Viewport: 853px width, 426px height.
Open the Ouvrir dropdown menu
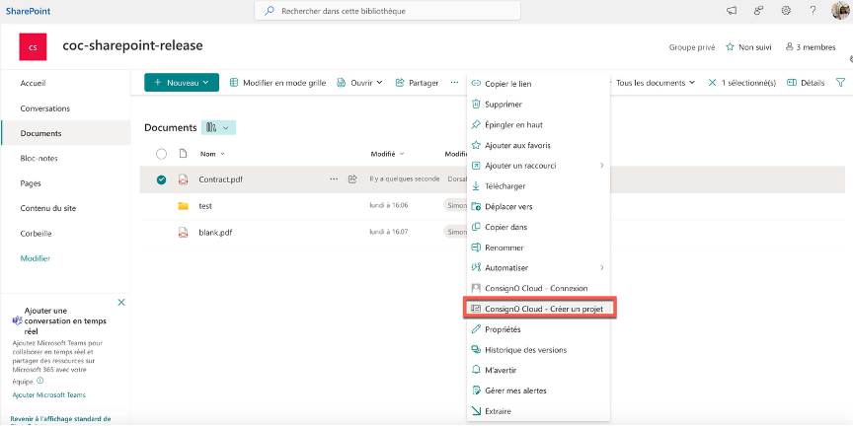click(x=360, y=83)
